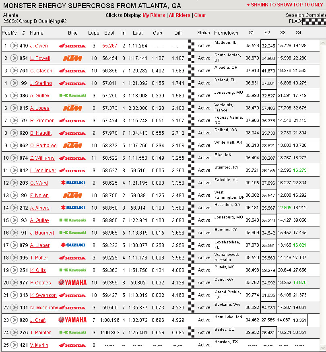Click the arrow icon beside rider 99
Image resolution: width=326 pixels, height=352 pixels.
[14, 83]
